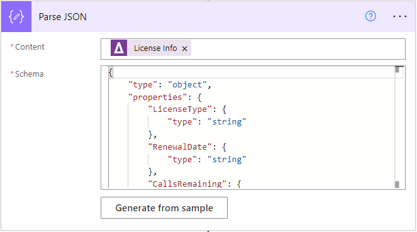Click the Parse JSON title text

(x=63, y=17)
